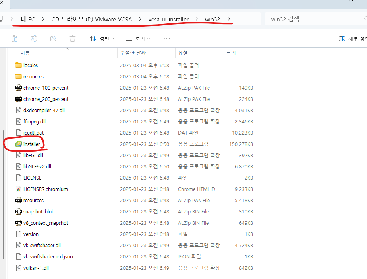
Task: Select the locales folder icon
Action: (x=19, y=65)
